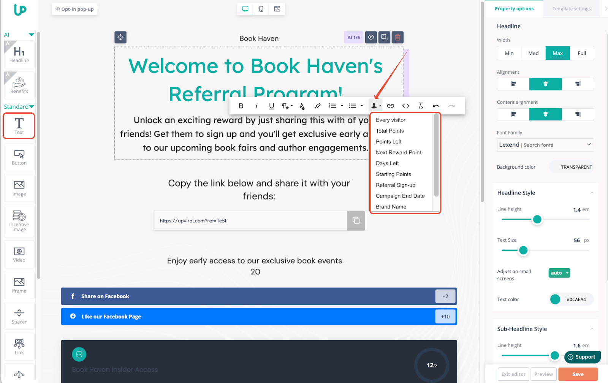Set headline width to Min

(509, 53)
